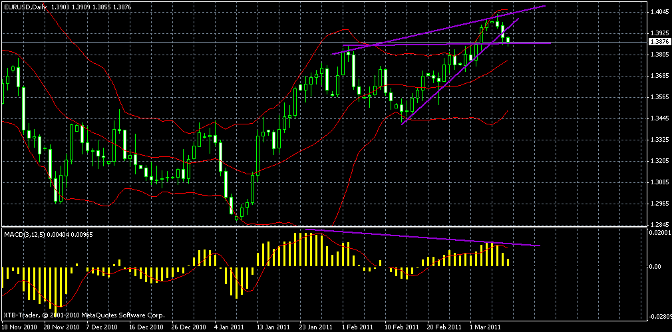Viewport: 672px width, 332px height.
Task: Click the 1.4045 price axis label
Action: [x=659, y=11]
